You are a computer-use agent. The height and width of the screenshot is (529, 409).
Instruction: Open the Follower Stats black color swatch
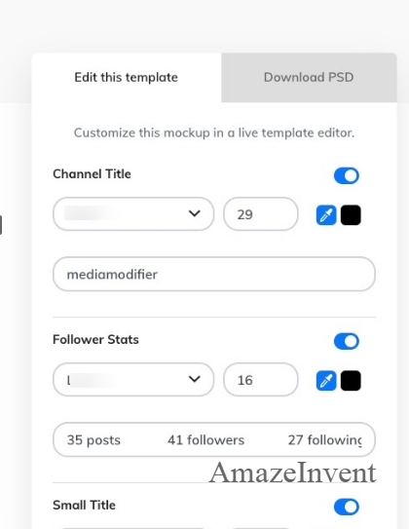tap(351, 381)
